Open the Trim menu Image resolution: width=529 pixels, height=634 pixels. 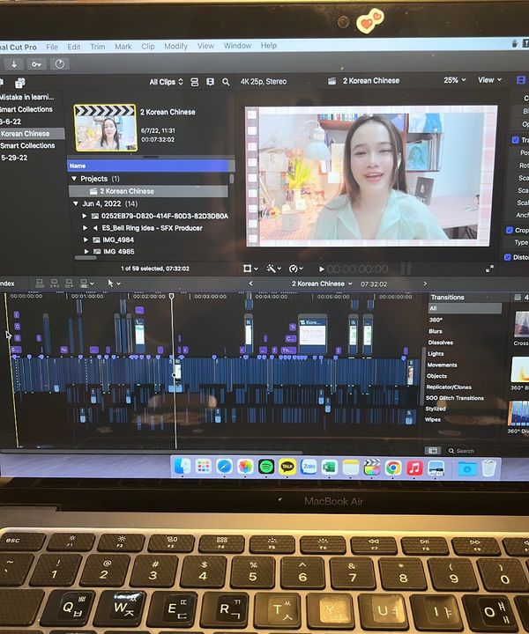coord(98,47)
